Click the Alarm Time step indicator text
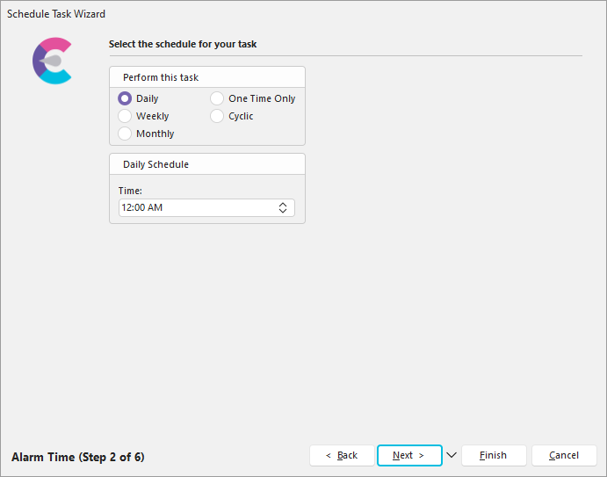The height and width of the screenshot is (477, 607). [78, 458]
